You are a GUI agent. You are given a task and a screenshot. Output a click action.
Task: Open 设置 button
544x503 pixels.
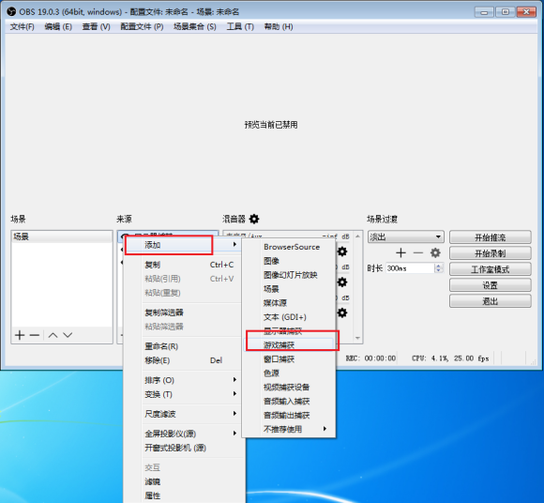(x=490, y=285)
